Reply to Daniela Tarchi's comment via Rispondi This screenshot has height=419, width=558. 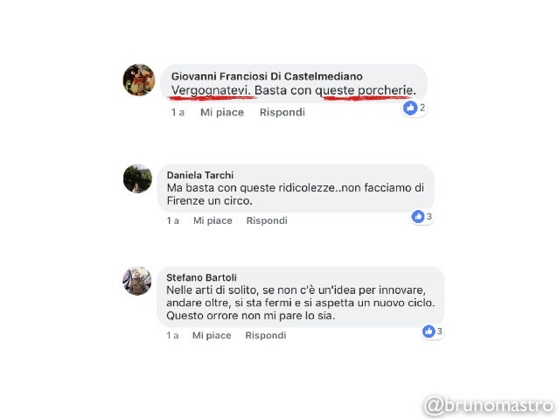(267, 220)
